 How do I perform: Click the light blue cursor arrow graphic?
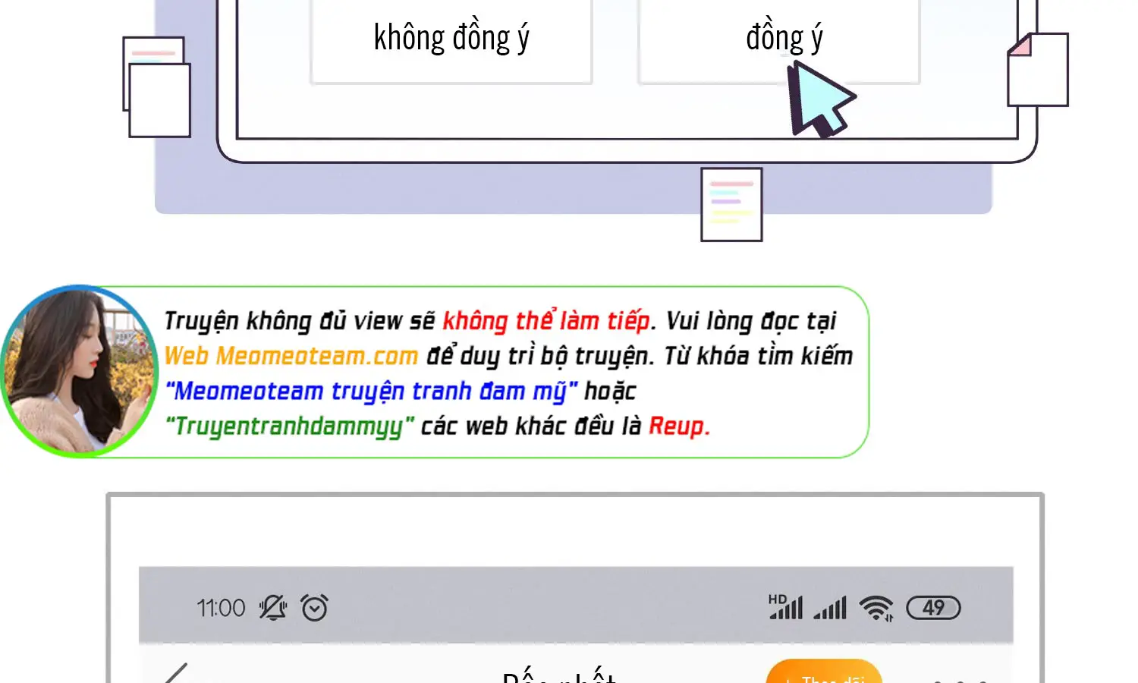pos(819,99)
